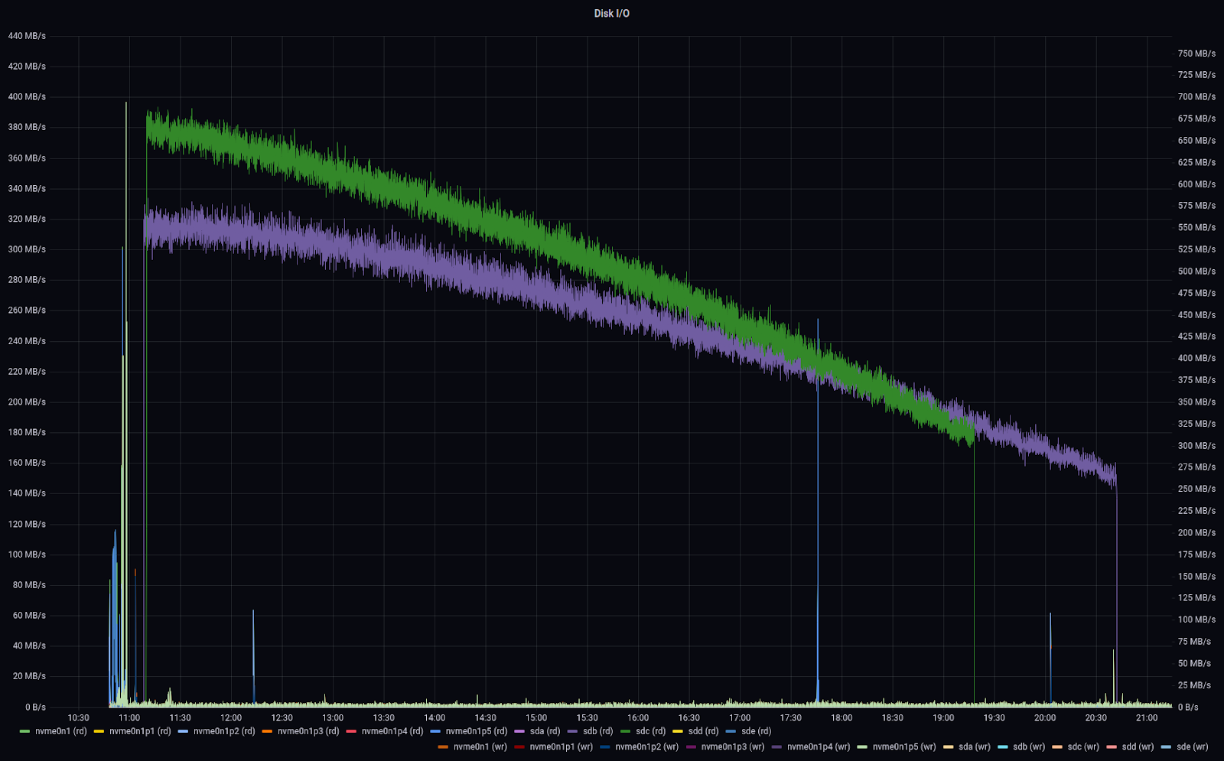This screenshot has width=1224, height=761.
Task: Toggle nvme0n1 (wr) series in legend
Action: pyautogui.click(x=480, y=746)
